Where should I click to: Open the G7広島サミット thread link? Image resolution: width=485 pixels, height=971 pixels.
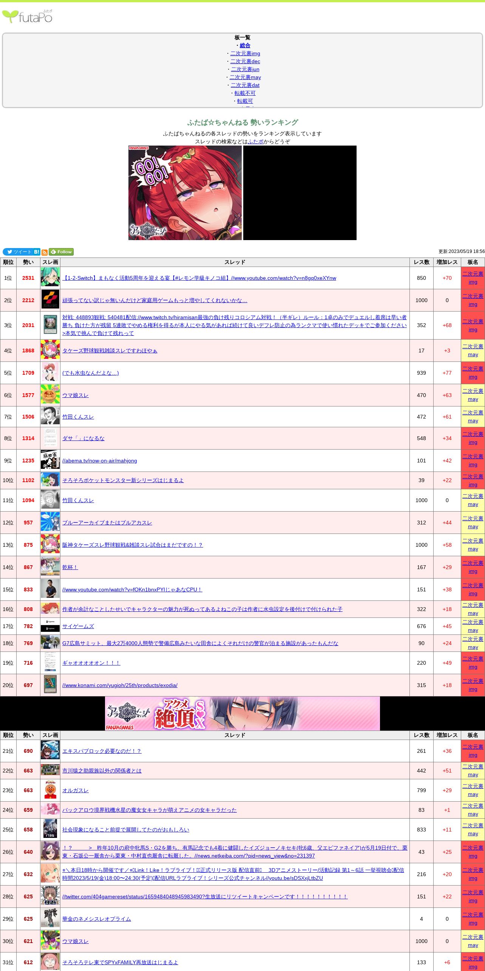pos(200,643)
